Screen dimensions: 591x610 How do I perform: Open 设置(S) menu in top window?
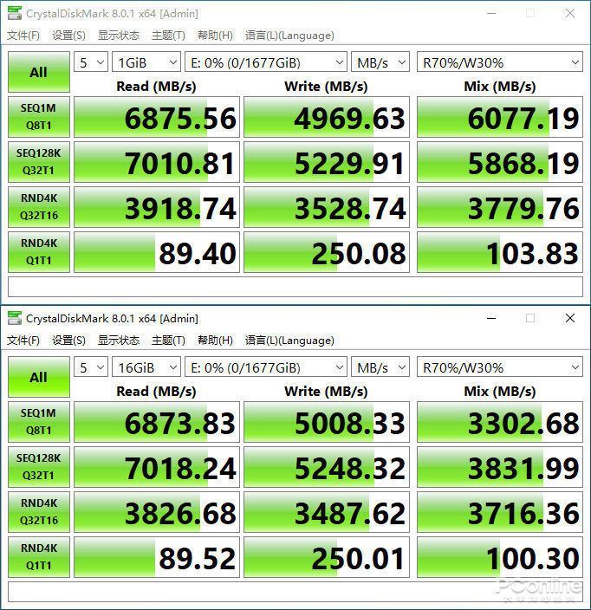click(x=68, y=36)
